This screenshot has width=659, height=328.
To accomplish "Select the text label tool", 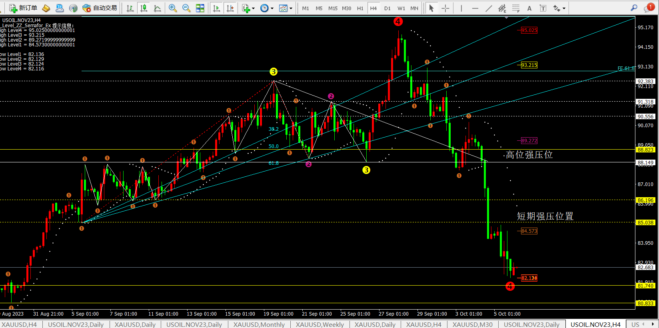I will tap(543, 8).
